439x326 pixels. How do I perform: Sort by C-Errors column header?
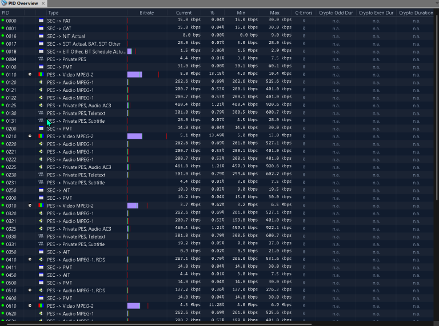pyautogui.click(x=304, y=13)
